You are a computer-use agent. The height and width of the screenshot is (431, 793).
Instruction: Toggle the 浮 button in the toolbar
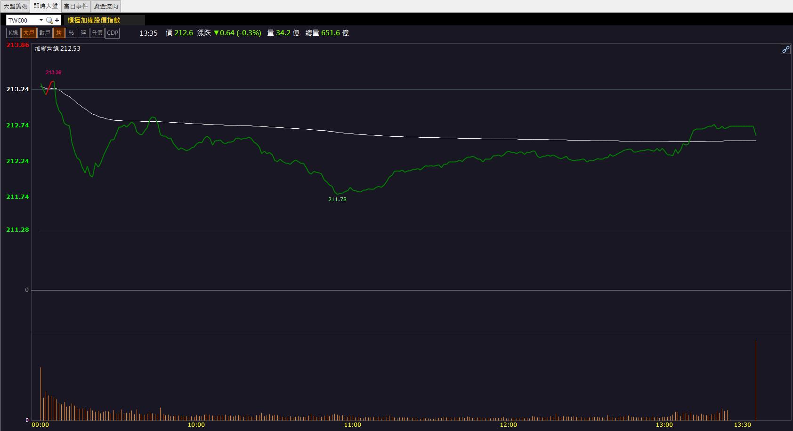point(83,33)
